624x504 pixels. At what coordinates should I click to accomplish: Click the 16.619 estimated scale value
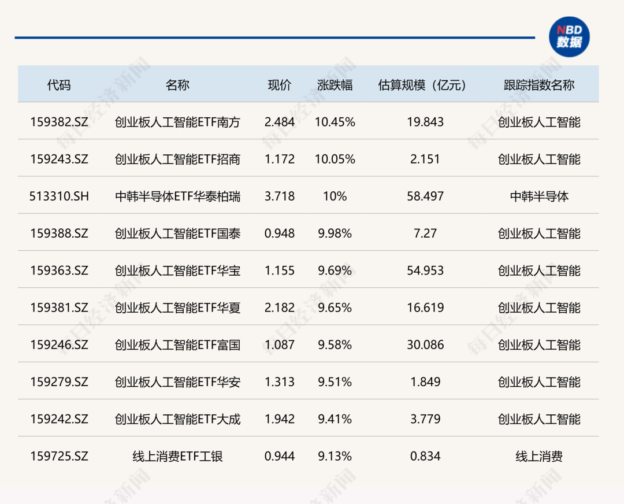click(x=425, y=307)
